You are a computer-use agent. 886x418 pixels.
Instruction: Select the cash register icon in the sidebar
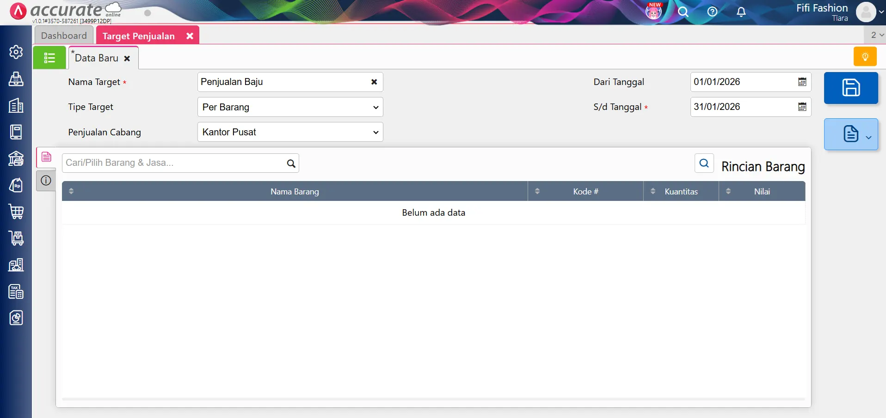16,79
